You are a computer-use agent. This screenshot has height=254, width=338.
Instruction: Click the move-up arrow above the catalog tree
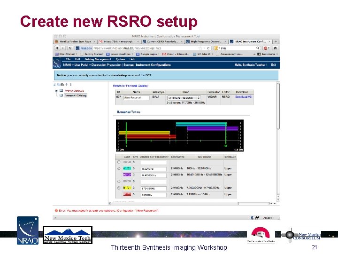(x=67, y=85)
